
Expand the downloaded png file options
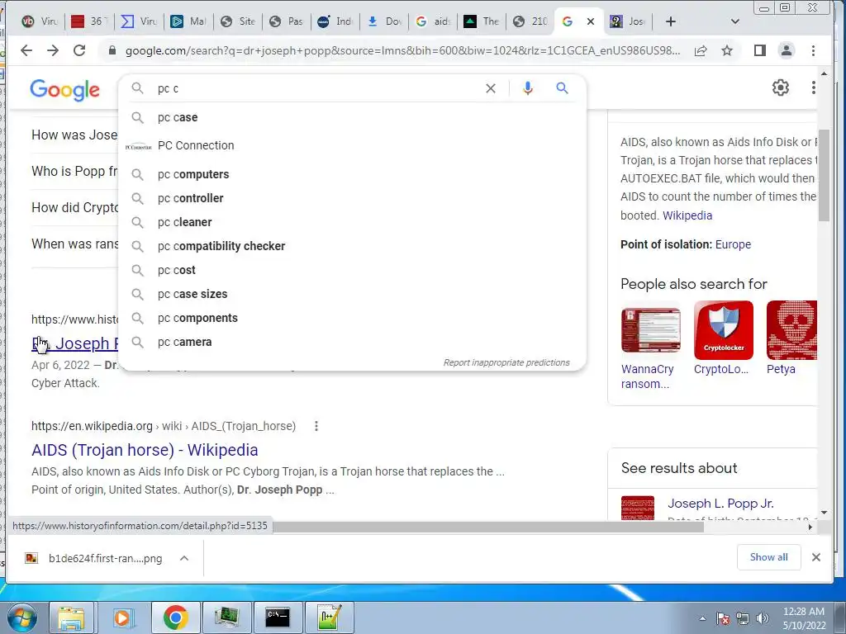(184, 558)
